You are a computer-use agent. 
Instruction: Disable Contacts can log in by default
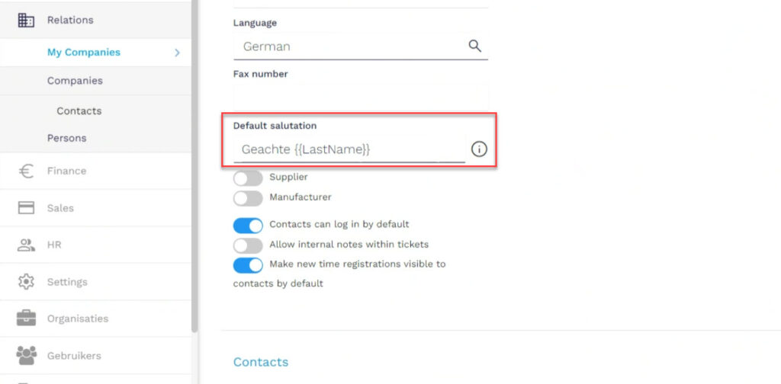tap(248, 226)
